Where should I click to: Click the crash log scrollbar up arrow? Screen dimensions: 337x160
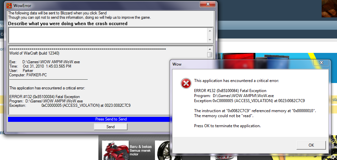click(210, 49)
